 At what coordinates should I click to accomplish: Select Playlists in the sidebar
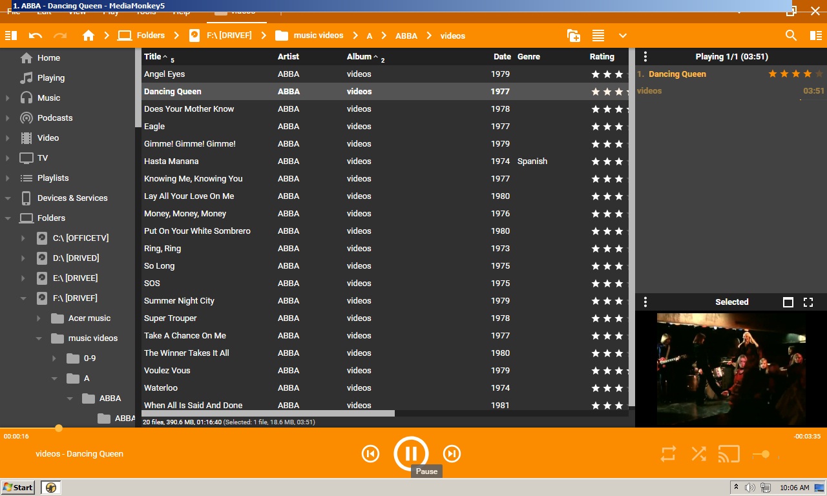pos(53,178)
